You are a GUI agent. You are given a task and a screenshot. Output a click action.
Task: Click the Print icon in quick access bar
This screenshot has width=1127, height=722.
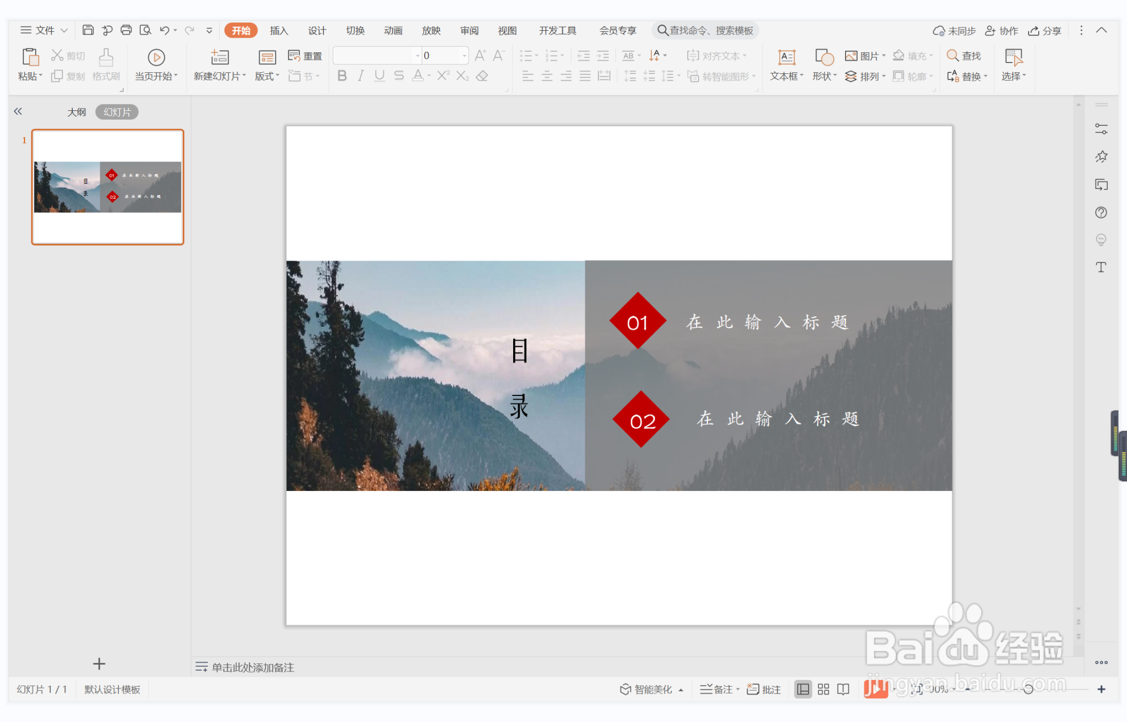(126, 30)
